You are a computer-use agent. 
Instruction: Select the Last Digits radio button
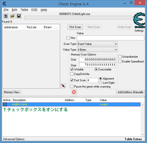point(100,83)
